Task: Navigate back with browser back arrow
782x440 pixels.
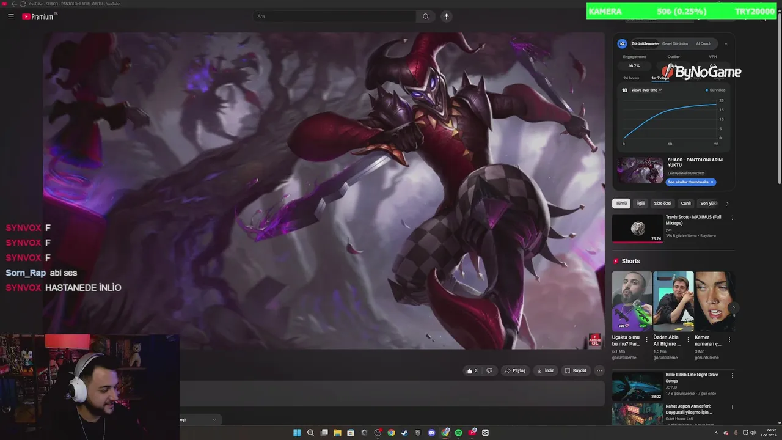Action: (x=14, y=4)
